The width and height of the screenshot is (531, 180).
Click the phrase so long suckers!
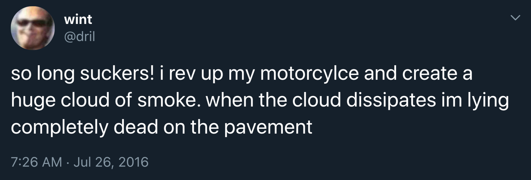click(83, 73)
